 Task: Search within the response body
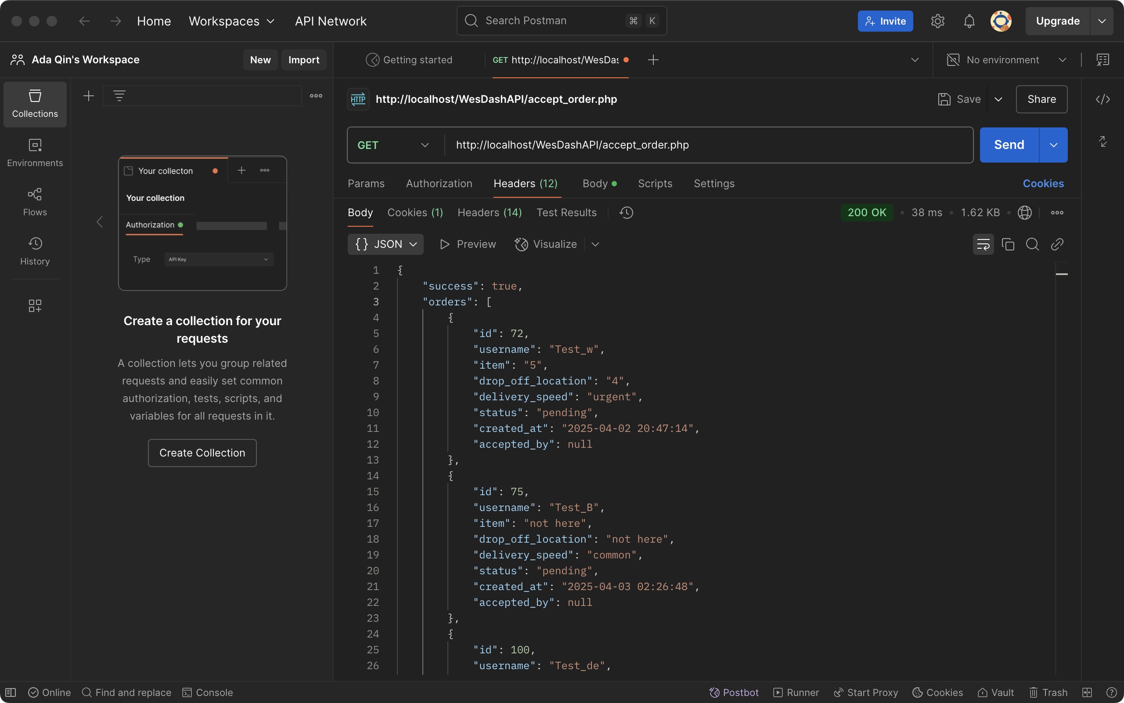[1033, 244]
